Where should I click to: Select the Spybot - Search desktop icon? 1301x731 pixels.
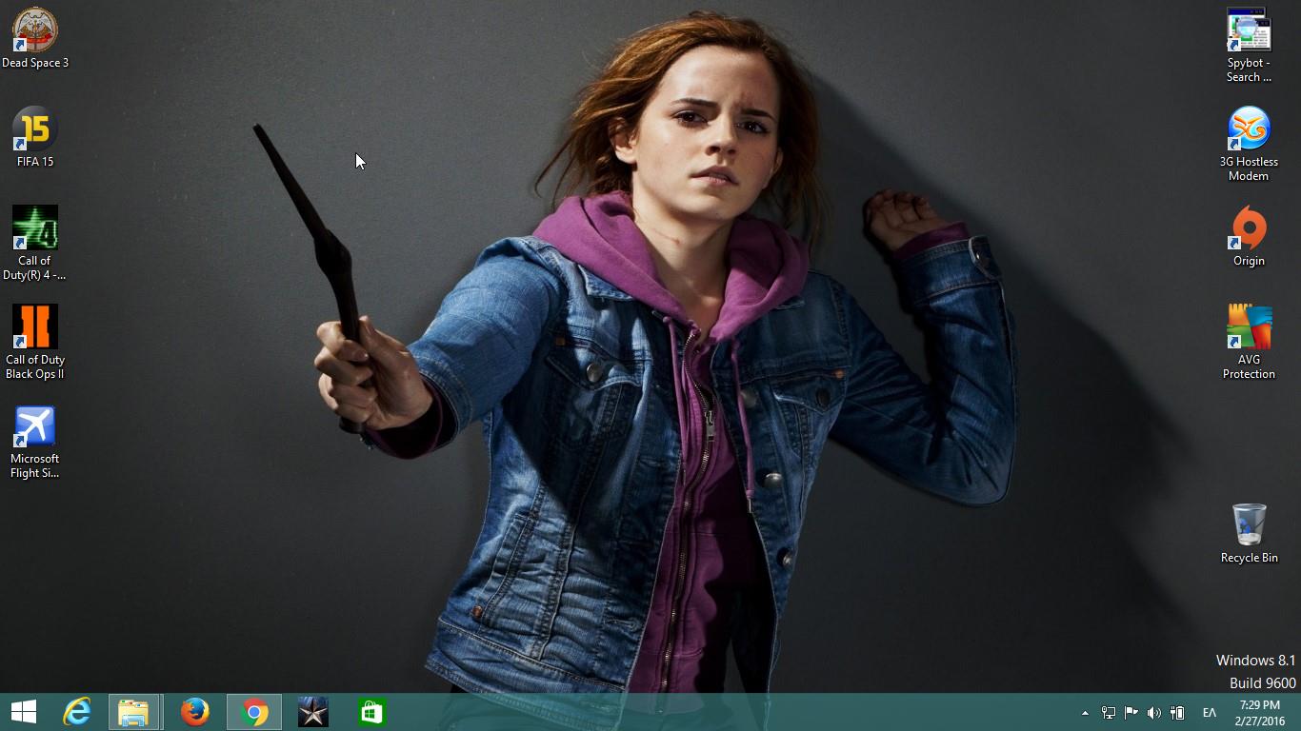click(x=1249, y=46)
